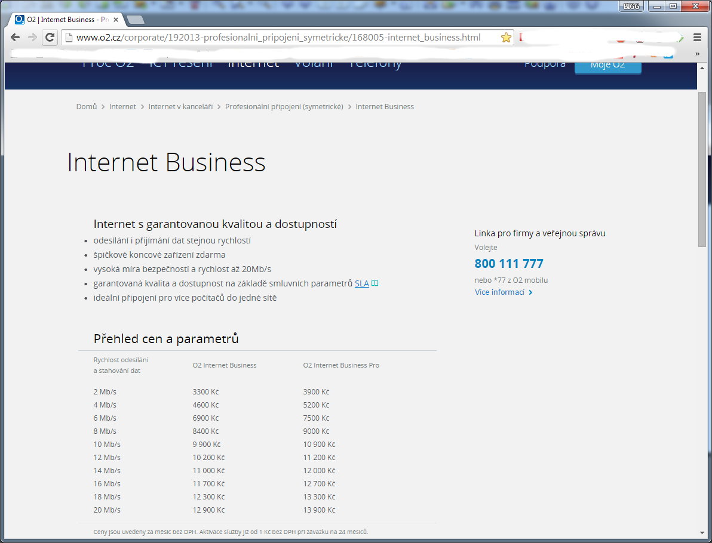Click the 18 Mb/s row label
The image size is (712, 543).
tap(107, 497)
